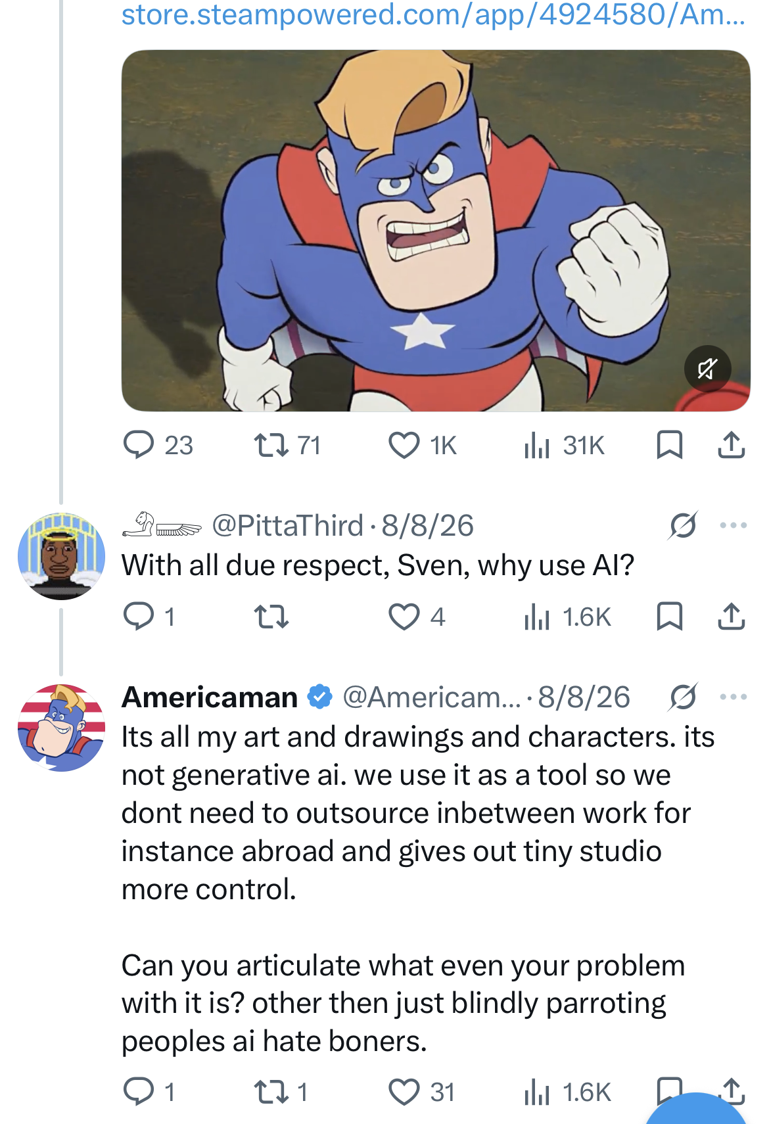Screen dimensions: 769x1124
Task: Open the @PittaThird handle link
Action: pyautogui.click(x=287, y=525)
